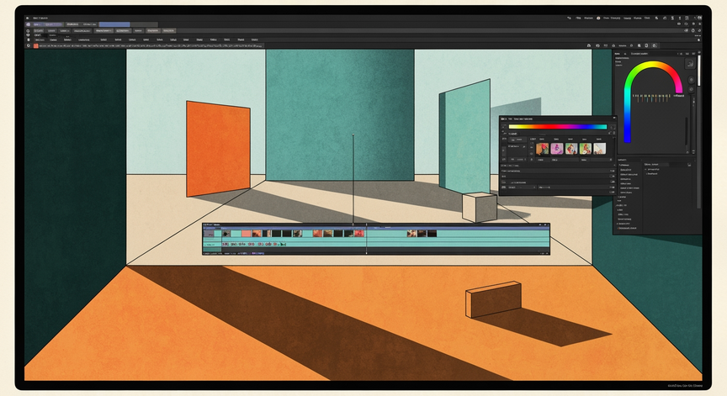Select the orange upright panel in the viewport
727x396 pixels.
pos(218,149)
